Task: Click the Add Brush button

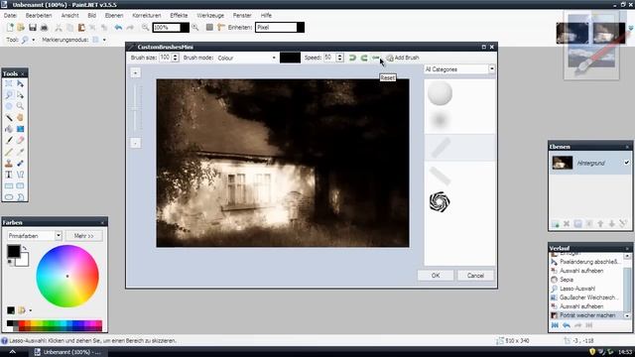Action: pyautogui.click(x=403, y=58)
